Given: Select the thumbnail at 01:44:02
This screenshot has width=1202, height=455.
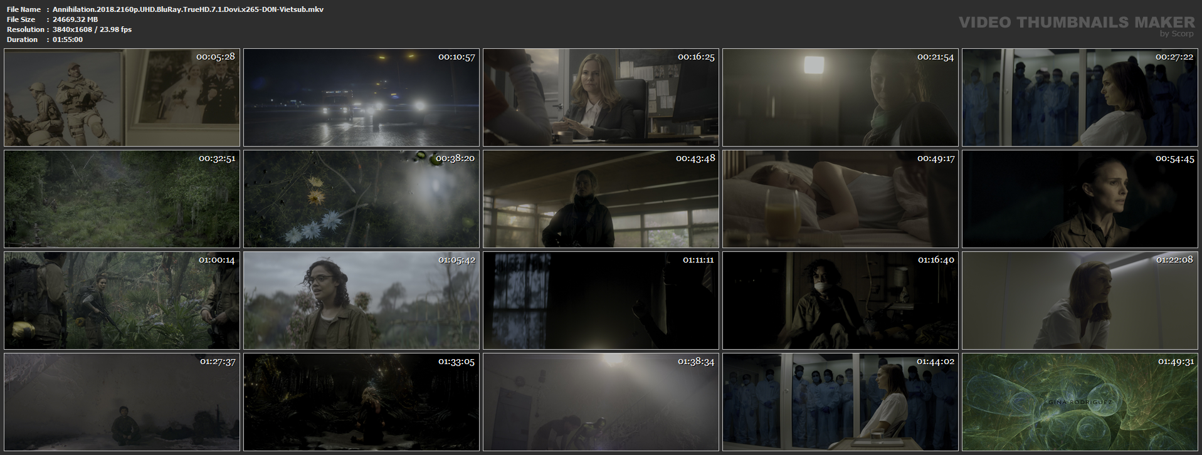Looking at the screenshot, I should click(840, 402).
